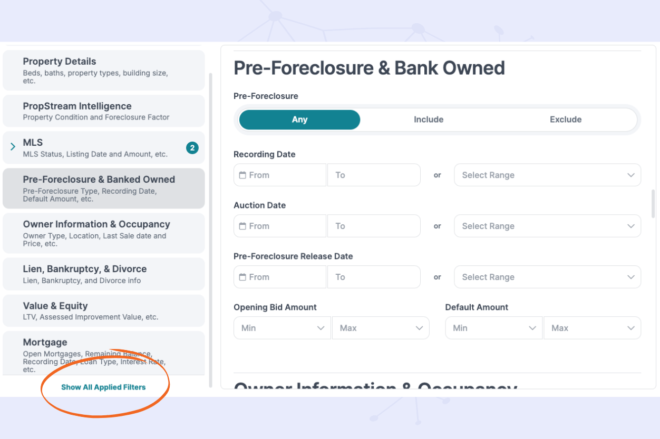Image resolution: width=660 pixels, height=439 pixels.
Task: Click the Show All Applied Filters link
Action: click(104, 387)
